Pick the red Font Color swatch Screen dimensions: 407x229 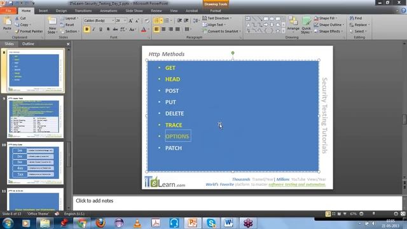144,29
